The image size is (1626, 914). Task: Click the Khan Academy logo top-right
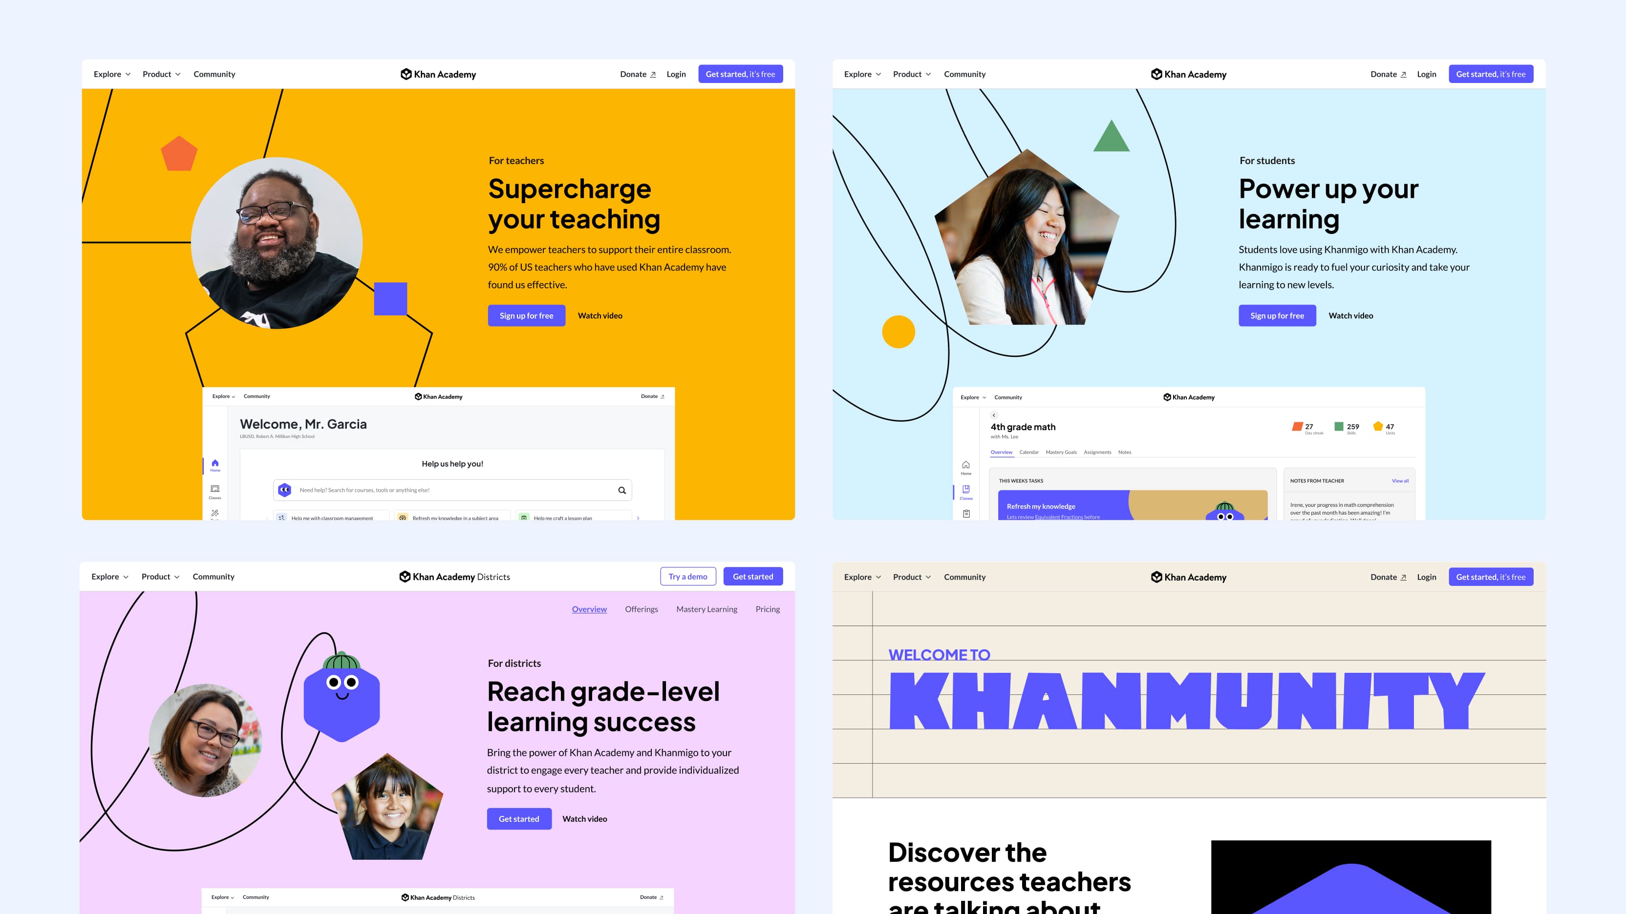click(1189, 74)
